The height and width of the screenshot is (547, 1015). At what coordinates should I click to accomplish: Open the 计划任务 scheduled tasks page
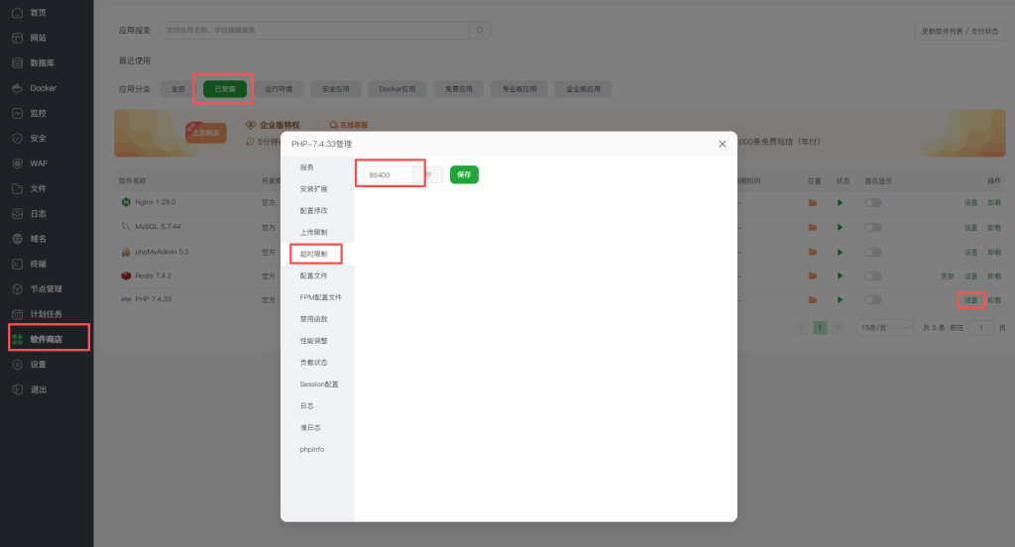46,314
